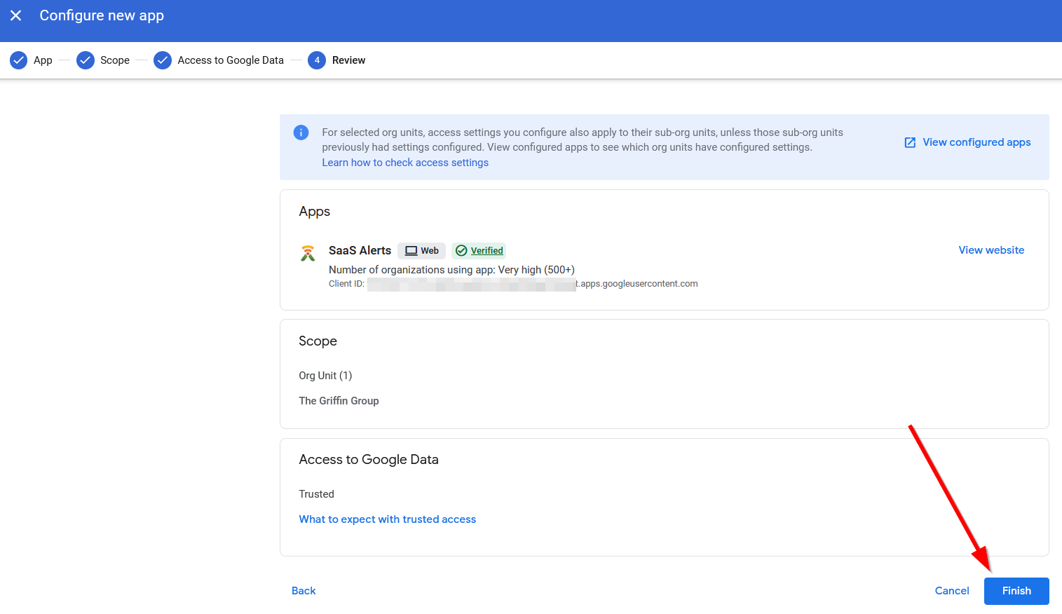Go to the App step label
The height and width of the screenshot is (614, 1062).
pos(43,60)
